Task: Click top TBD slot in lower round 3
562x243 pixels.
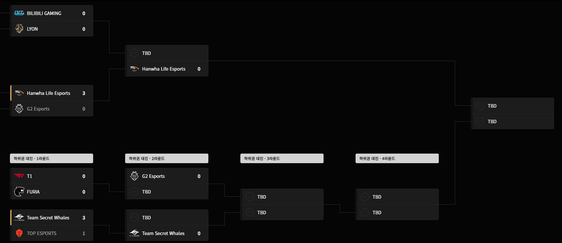Action: 282,197
